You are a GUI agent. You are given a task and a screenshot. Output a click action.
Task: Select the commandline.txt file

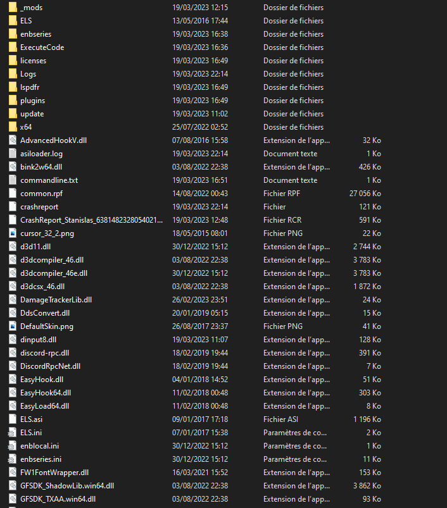(x=49, y=180)
